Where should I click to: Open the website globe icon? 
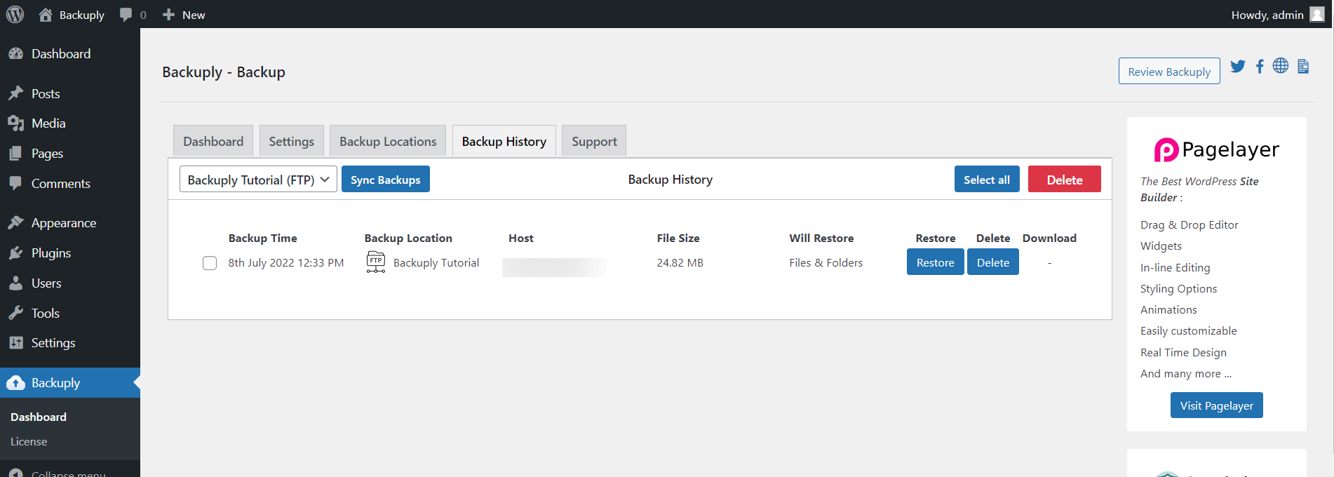pos(1281,65)
